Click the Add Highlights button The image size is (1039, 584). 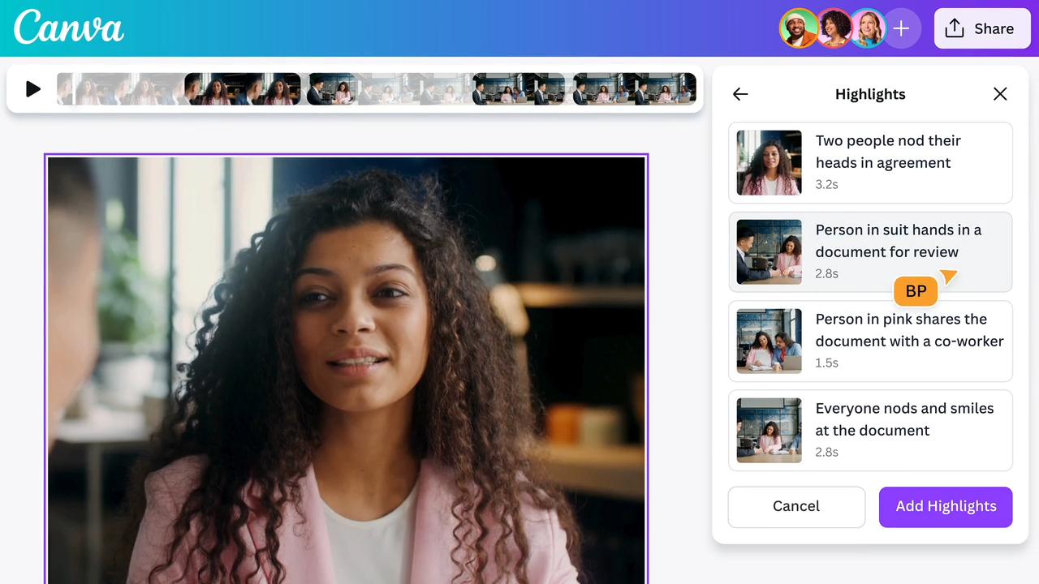click(946, 506)
